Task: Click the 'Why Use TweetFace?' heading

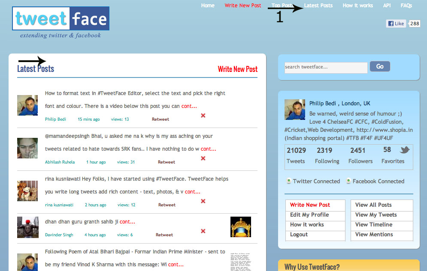Action: click(312, 267)
